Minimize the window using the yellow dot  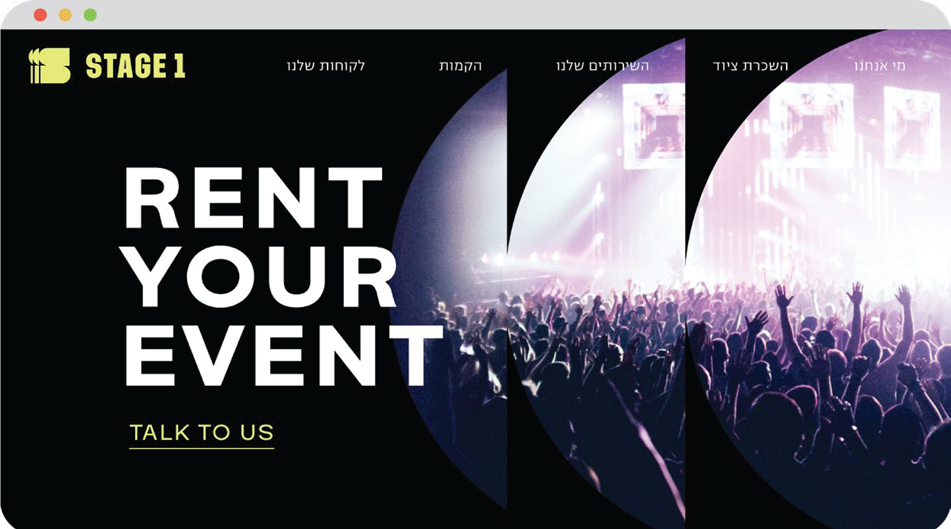pos(65,15)
